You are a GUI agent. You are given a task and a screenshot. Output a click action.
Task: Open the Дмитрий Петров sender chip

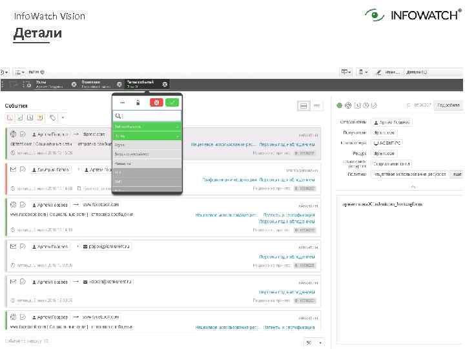tap(50, 170)
